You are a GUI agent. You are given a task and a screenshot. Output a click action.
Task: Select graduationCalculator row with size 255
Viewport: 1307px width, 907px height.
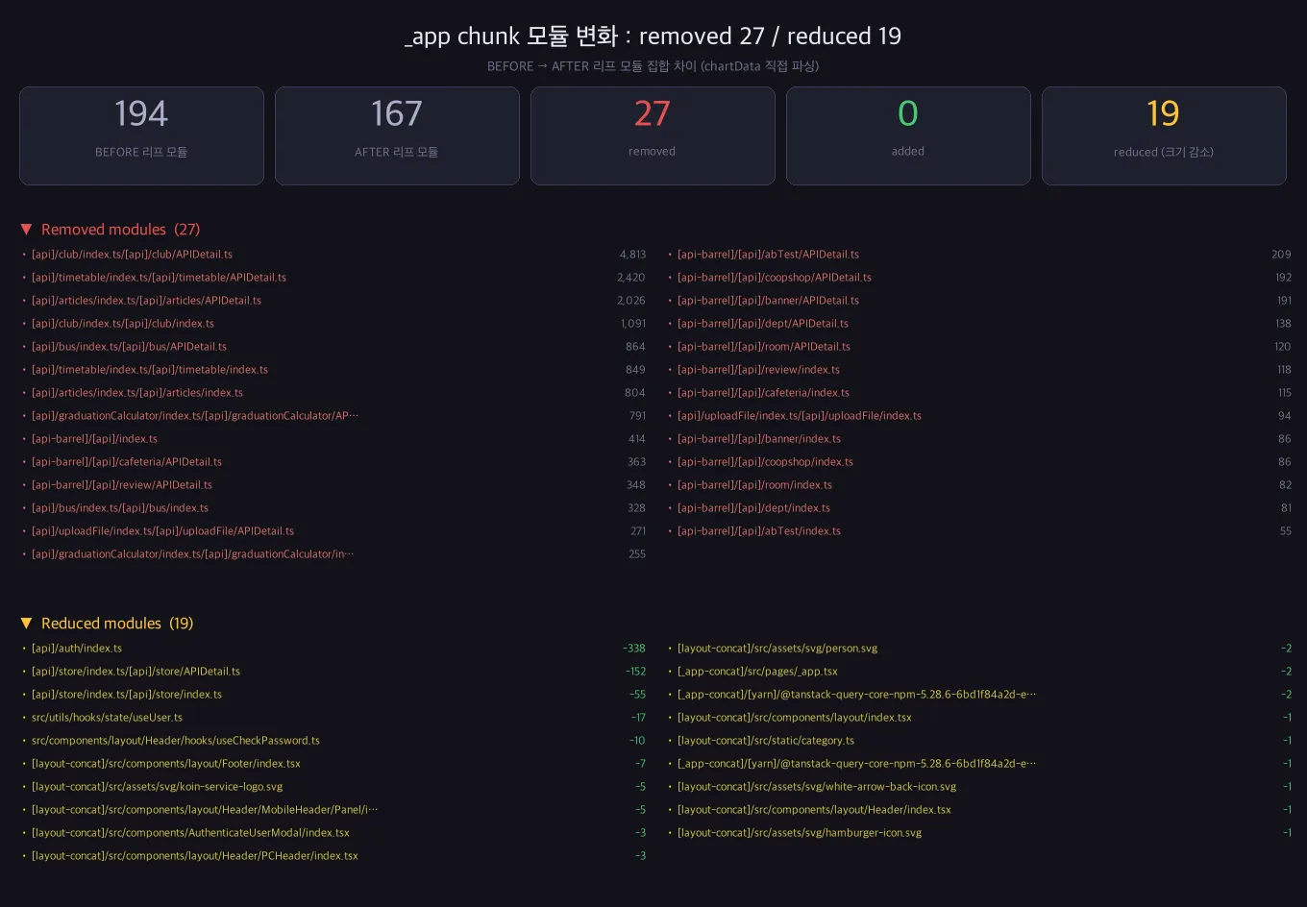[333, 554]
